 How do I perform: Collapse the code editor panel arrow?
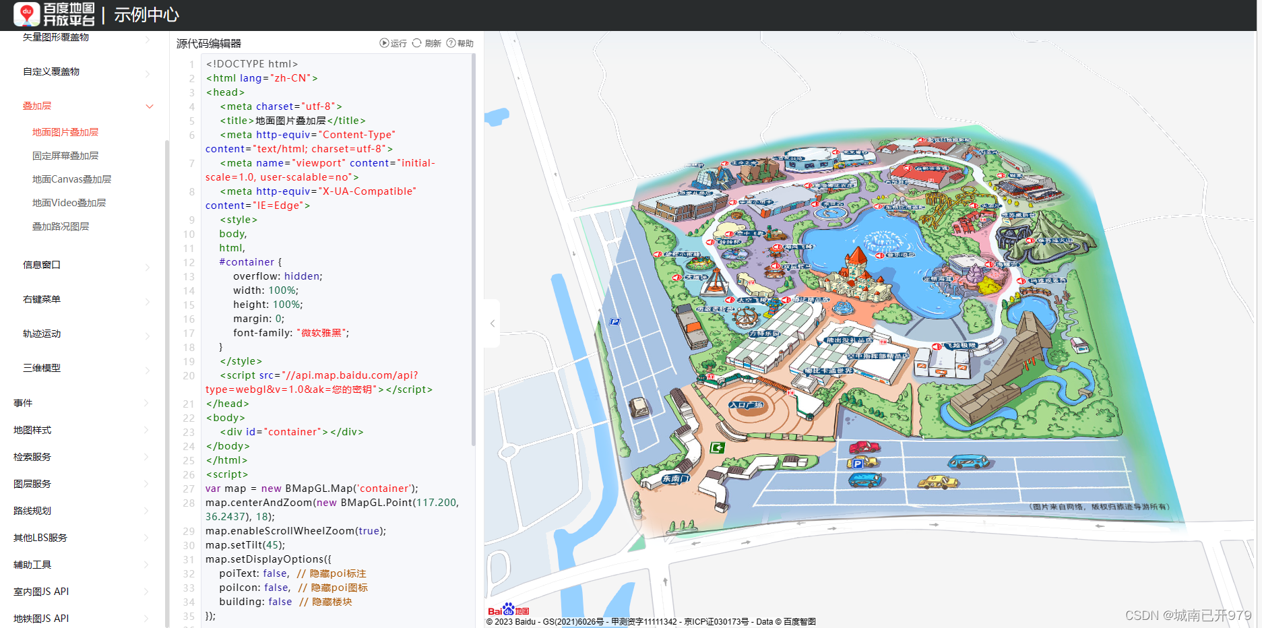click(x=493, y=323)
